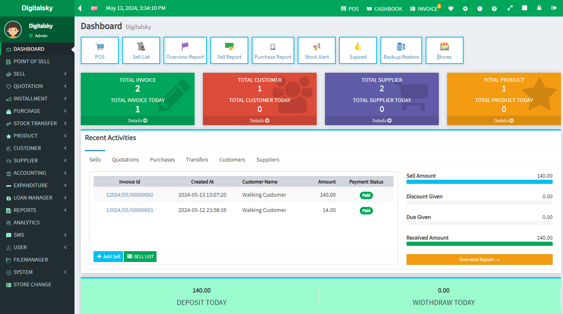Open Details of Total Supplier card

382,121
